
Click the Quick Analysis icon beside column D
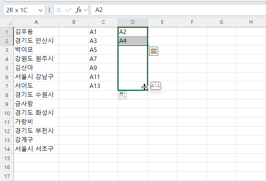(154, 51)
